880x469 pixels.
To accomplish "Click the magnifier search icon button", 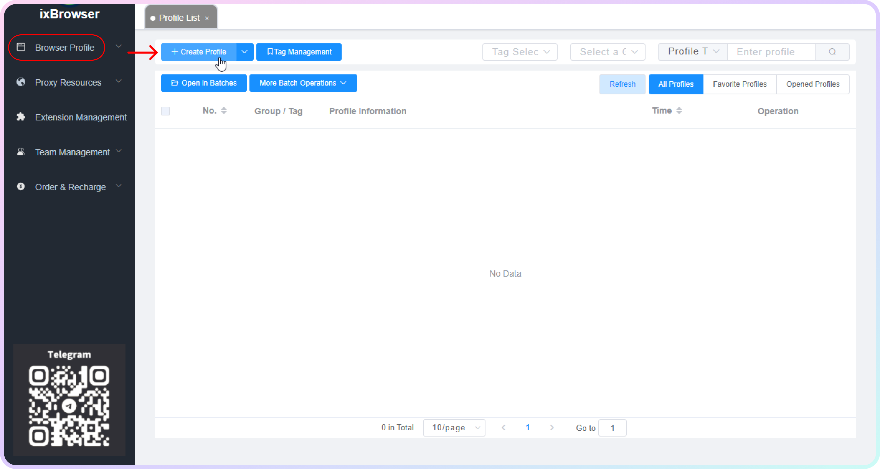I will pyautogui.click(x=832, y=52).
